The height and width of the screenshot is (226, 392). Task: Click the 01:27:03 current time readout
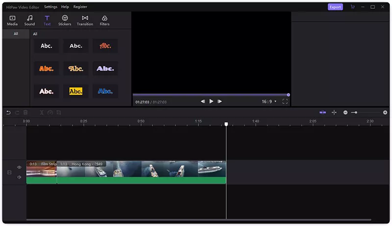click(x=142, y=102)
